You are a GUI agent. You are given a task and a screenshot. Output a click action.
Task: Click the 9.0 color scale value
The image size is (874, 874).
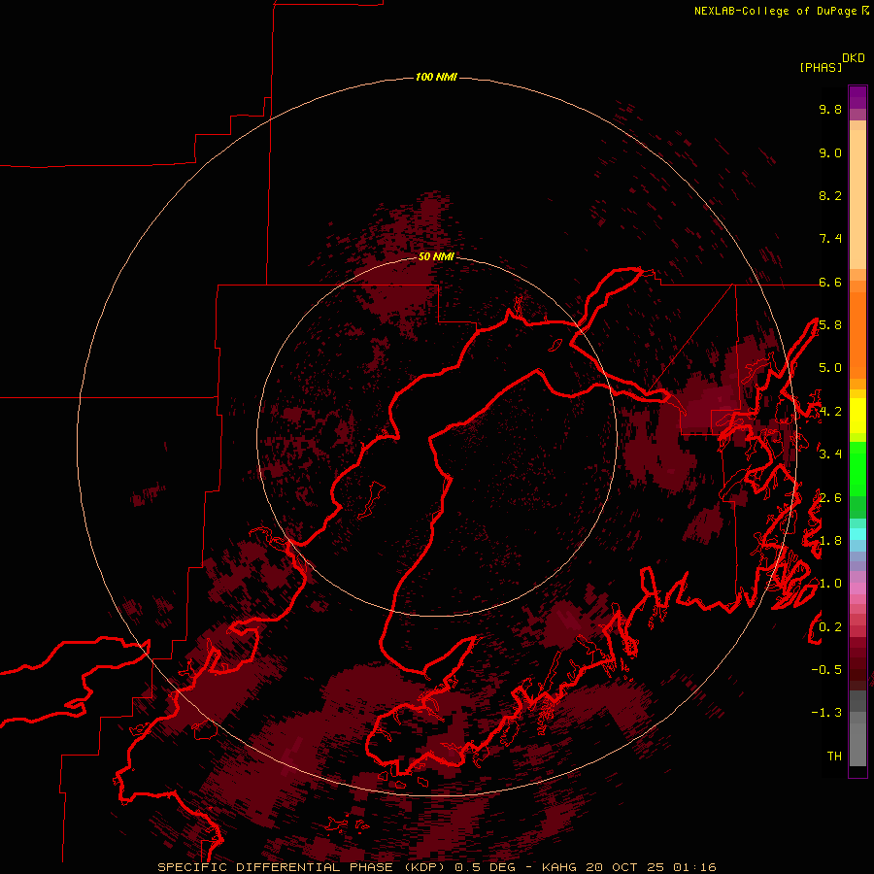[830, 152]
